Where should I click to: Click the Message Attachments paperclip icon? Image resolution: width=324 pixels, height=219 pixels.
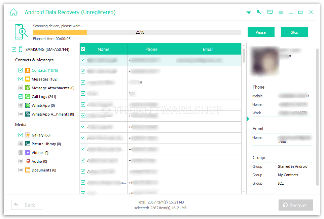(28, 88)
